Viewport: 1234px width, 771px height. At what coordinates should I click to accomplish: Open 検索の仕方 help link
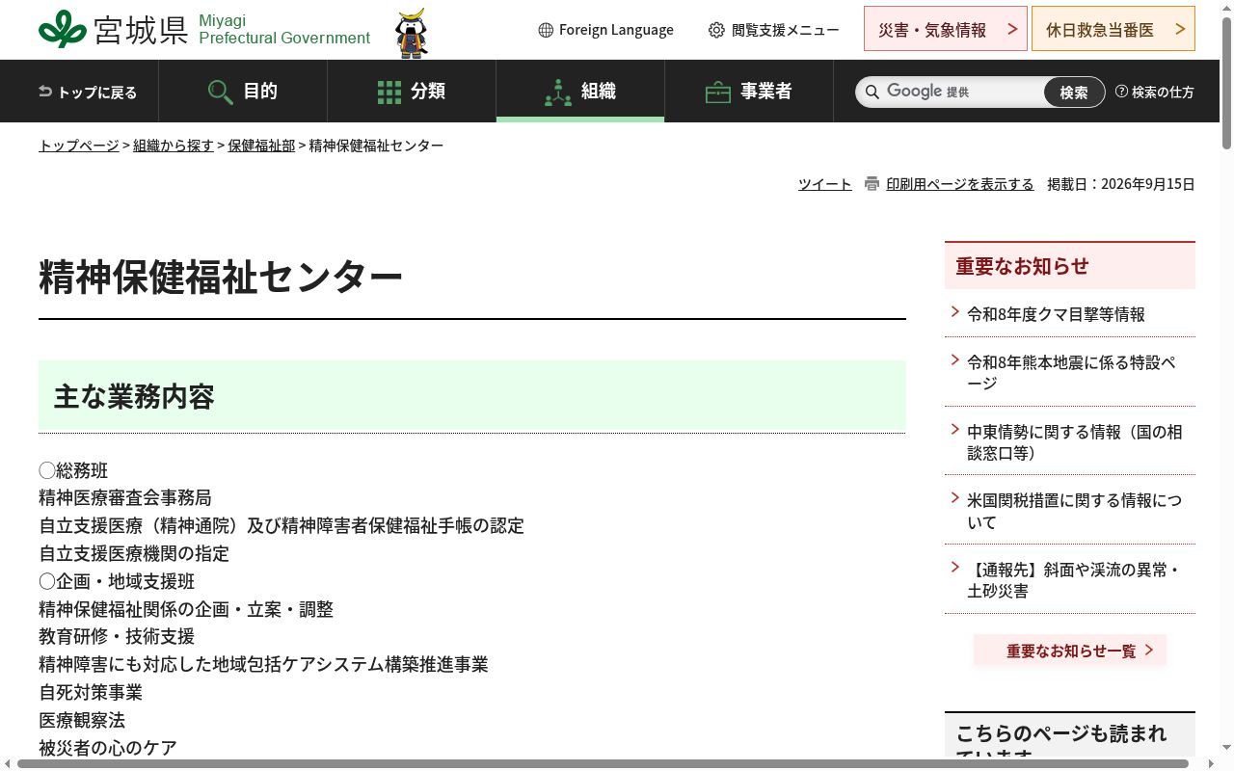coord(1155,92)
